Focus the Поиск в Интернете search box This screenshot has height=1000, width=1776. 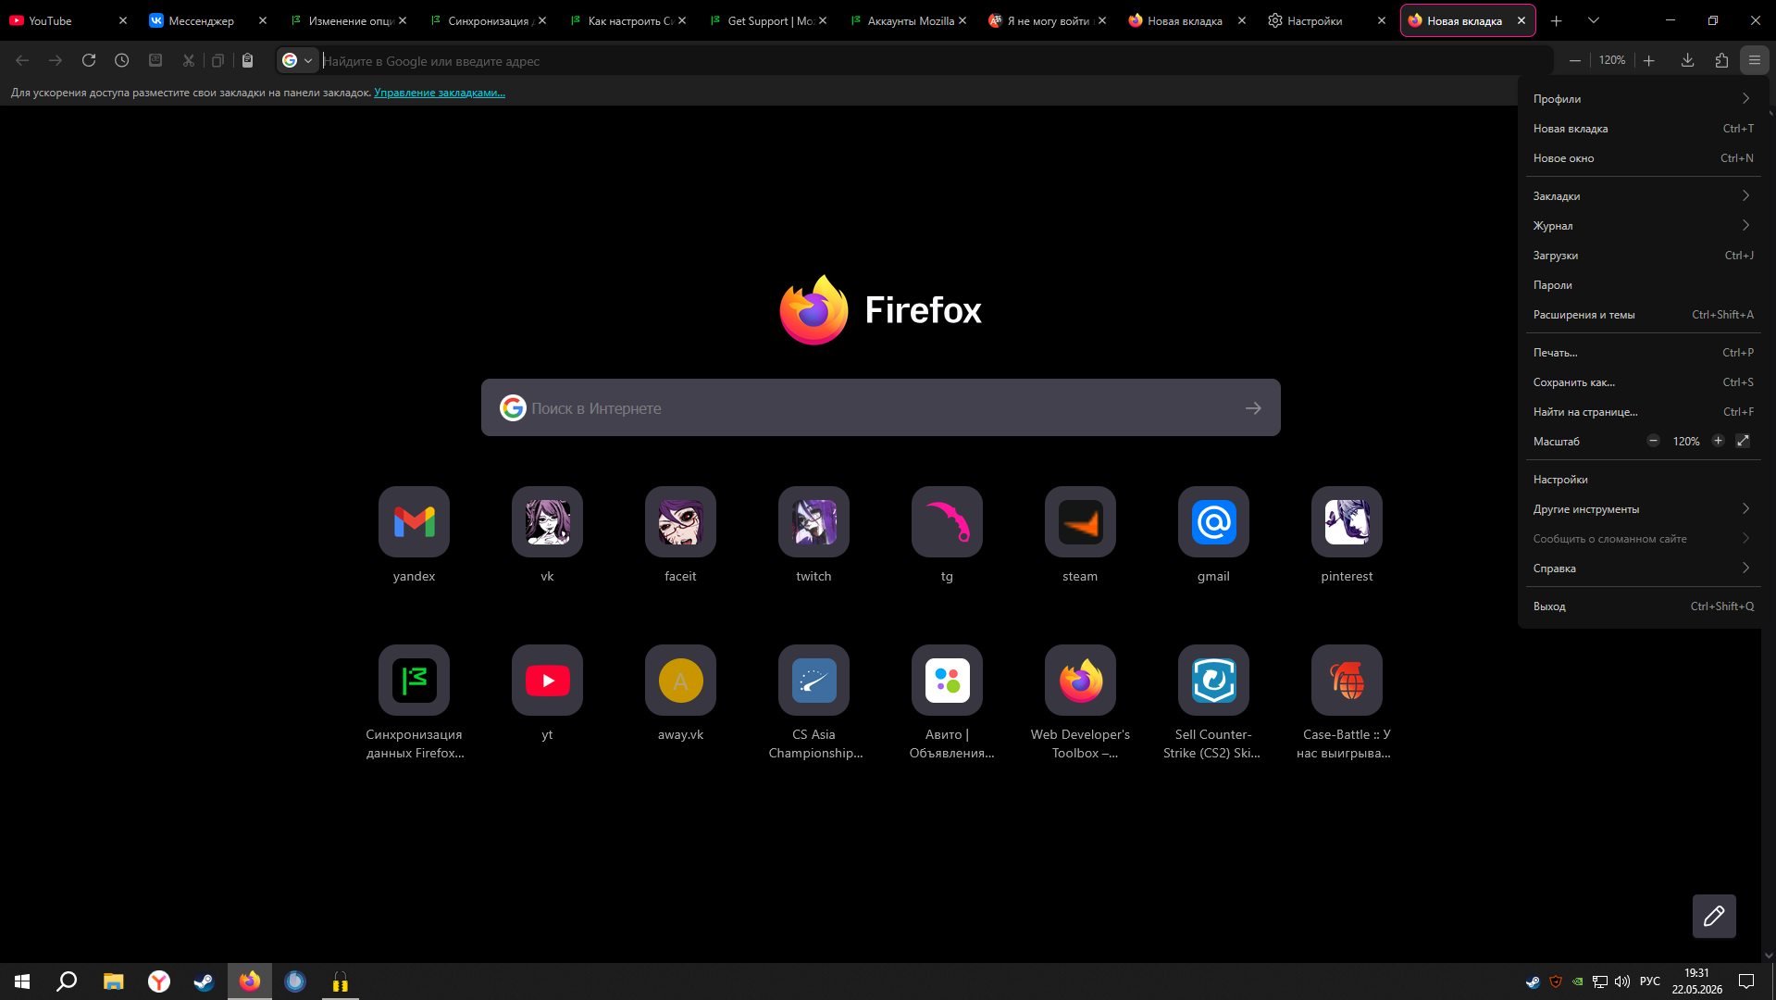[880, 407]
